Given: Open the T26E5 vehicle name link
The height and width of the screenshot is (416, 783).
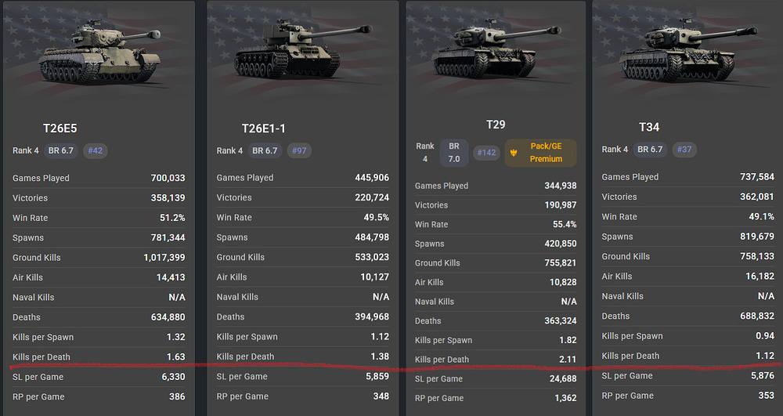Looking at the screenshot, I should pyautogui.click(x=60, y=128).
